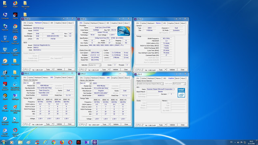
Task: Launch Garena from the desktop
Action: pyautogui.click(x=15, y=16)
